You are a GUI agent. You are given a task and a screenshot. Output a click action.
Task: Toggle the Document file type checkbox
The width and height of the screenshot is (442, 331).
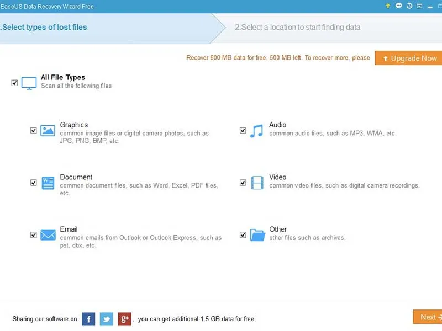click(x=34, y=183)
